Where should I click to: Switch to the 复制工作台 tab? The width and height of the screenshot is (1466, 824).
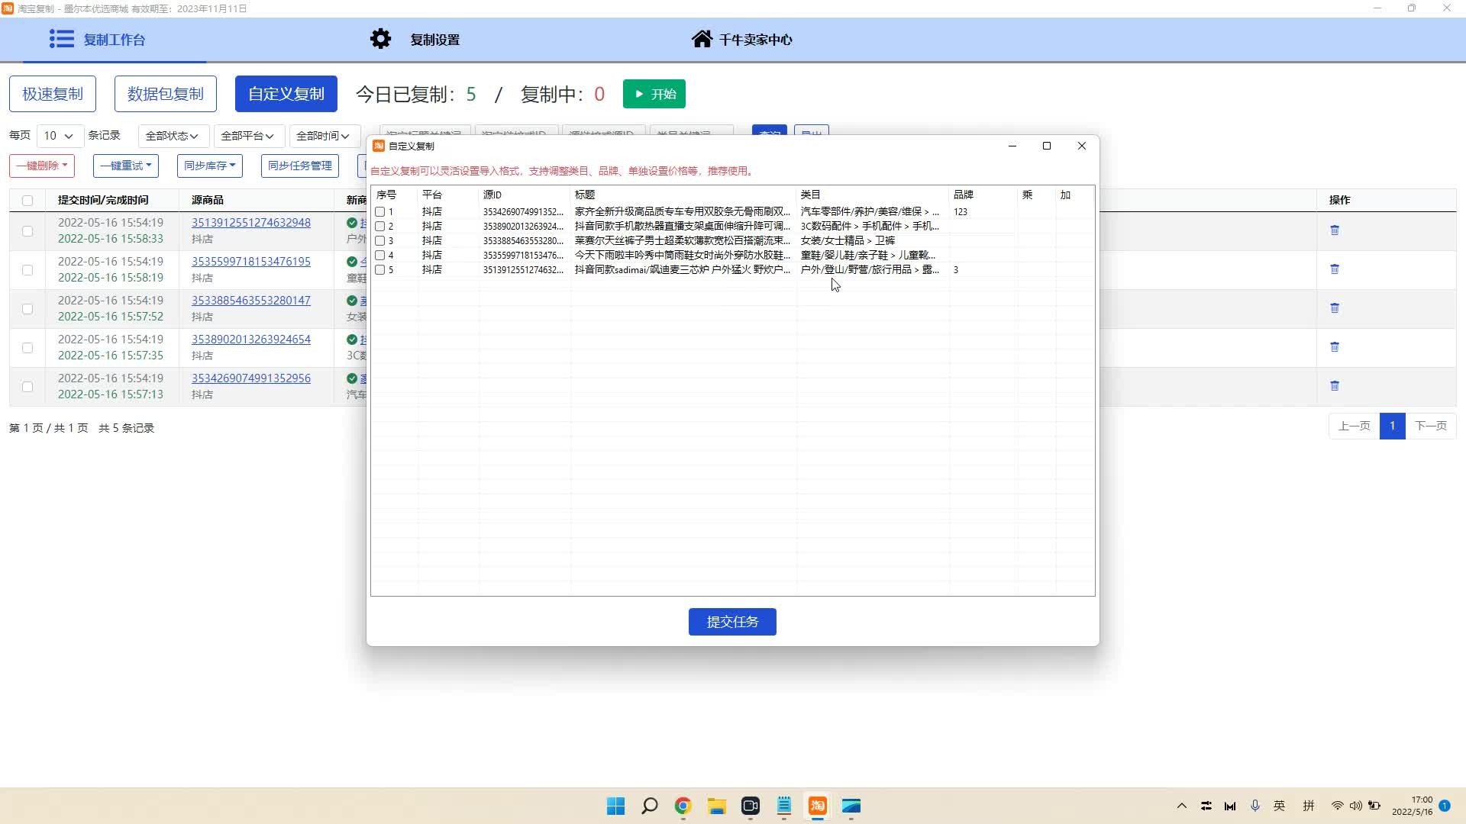tap(114, 40)
